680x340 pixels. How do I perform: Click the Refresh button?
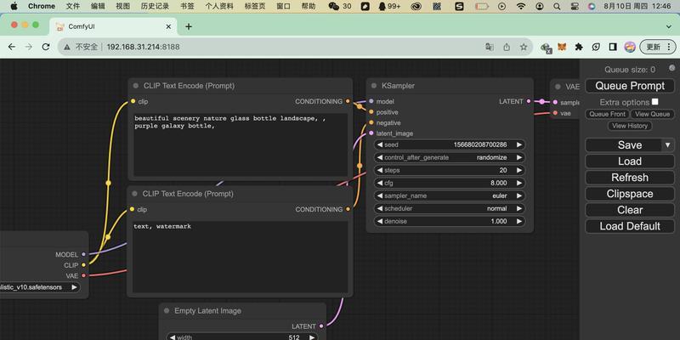[x=630, y=178]
